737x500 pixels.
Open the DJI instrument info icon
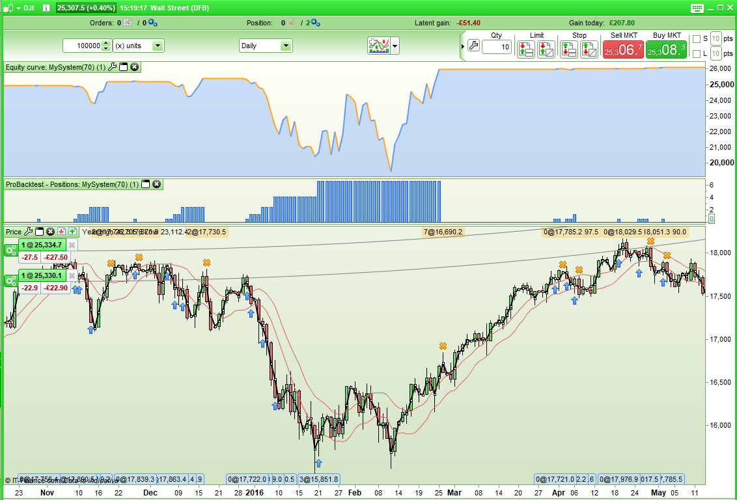[46, 8]
